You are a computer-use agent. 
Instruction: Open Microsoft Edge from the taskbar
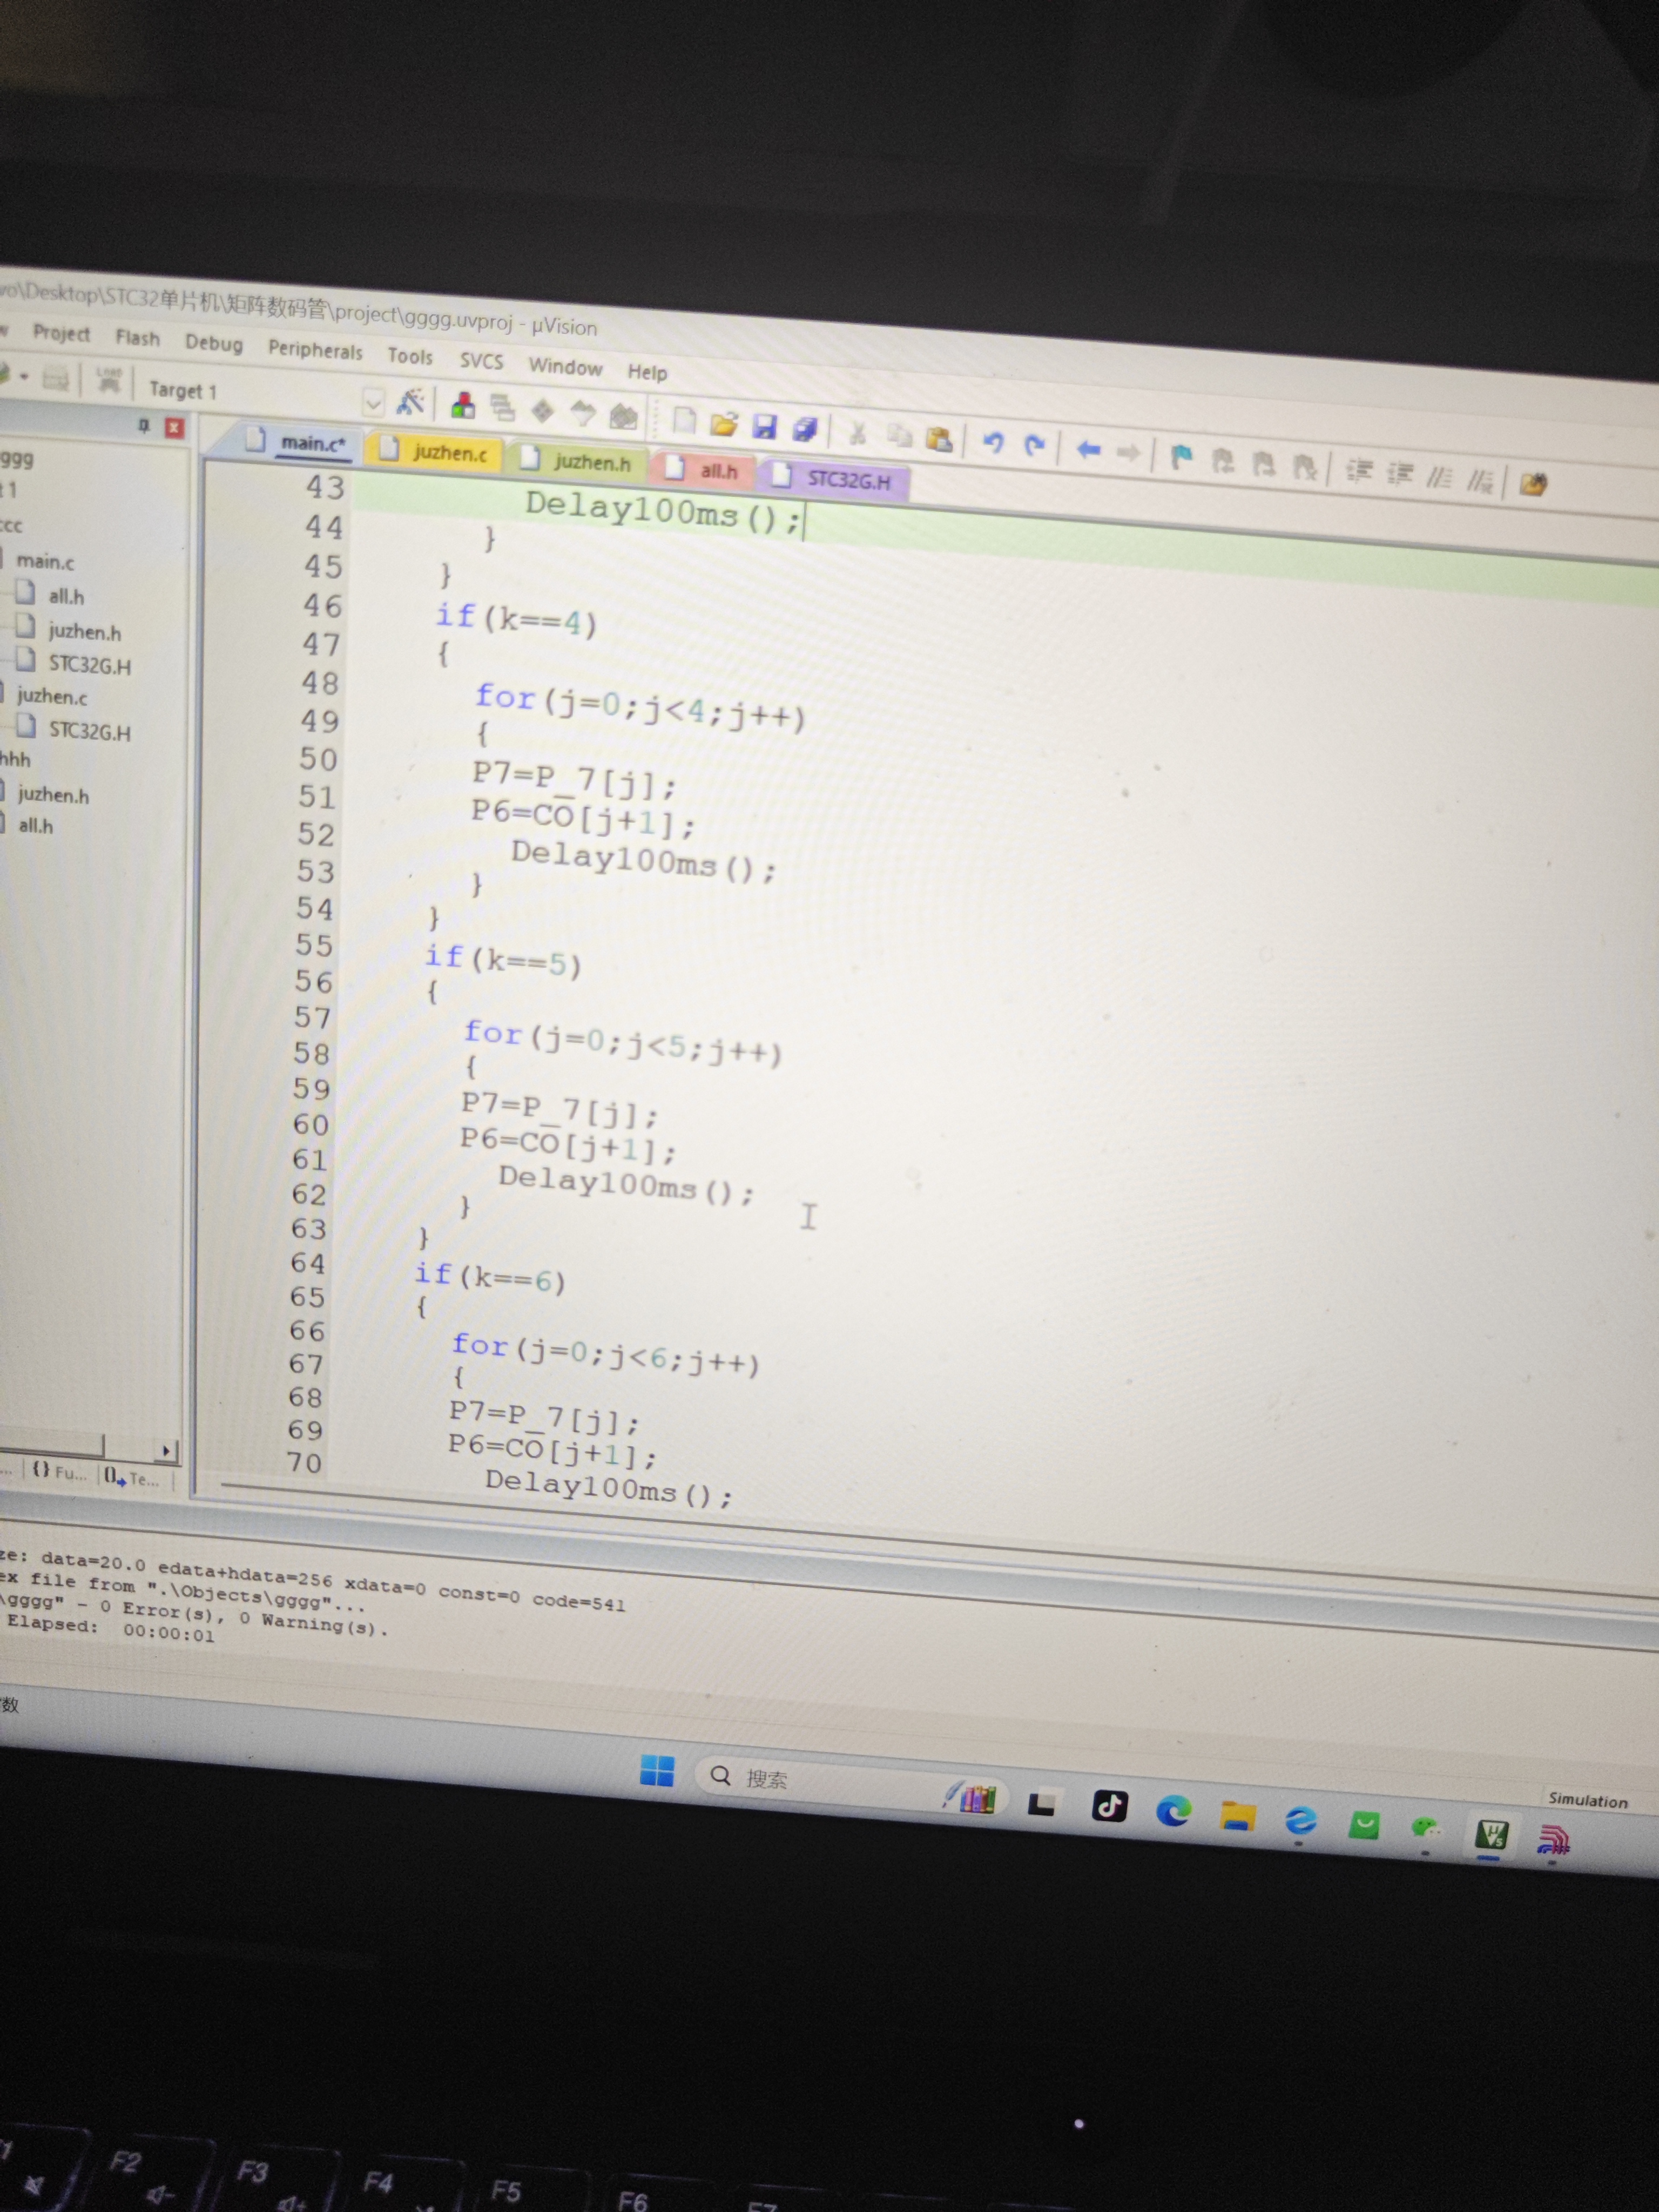pos(1173,1810)
